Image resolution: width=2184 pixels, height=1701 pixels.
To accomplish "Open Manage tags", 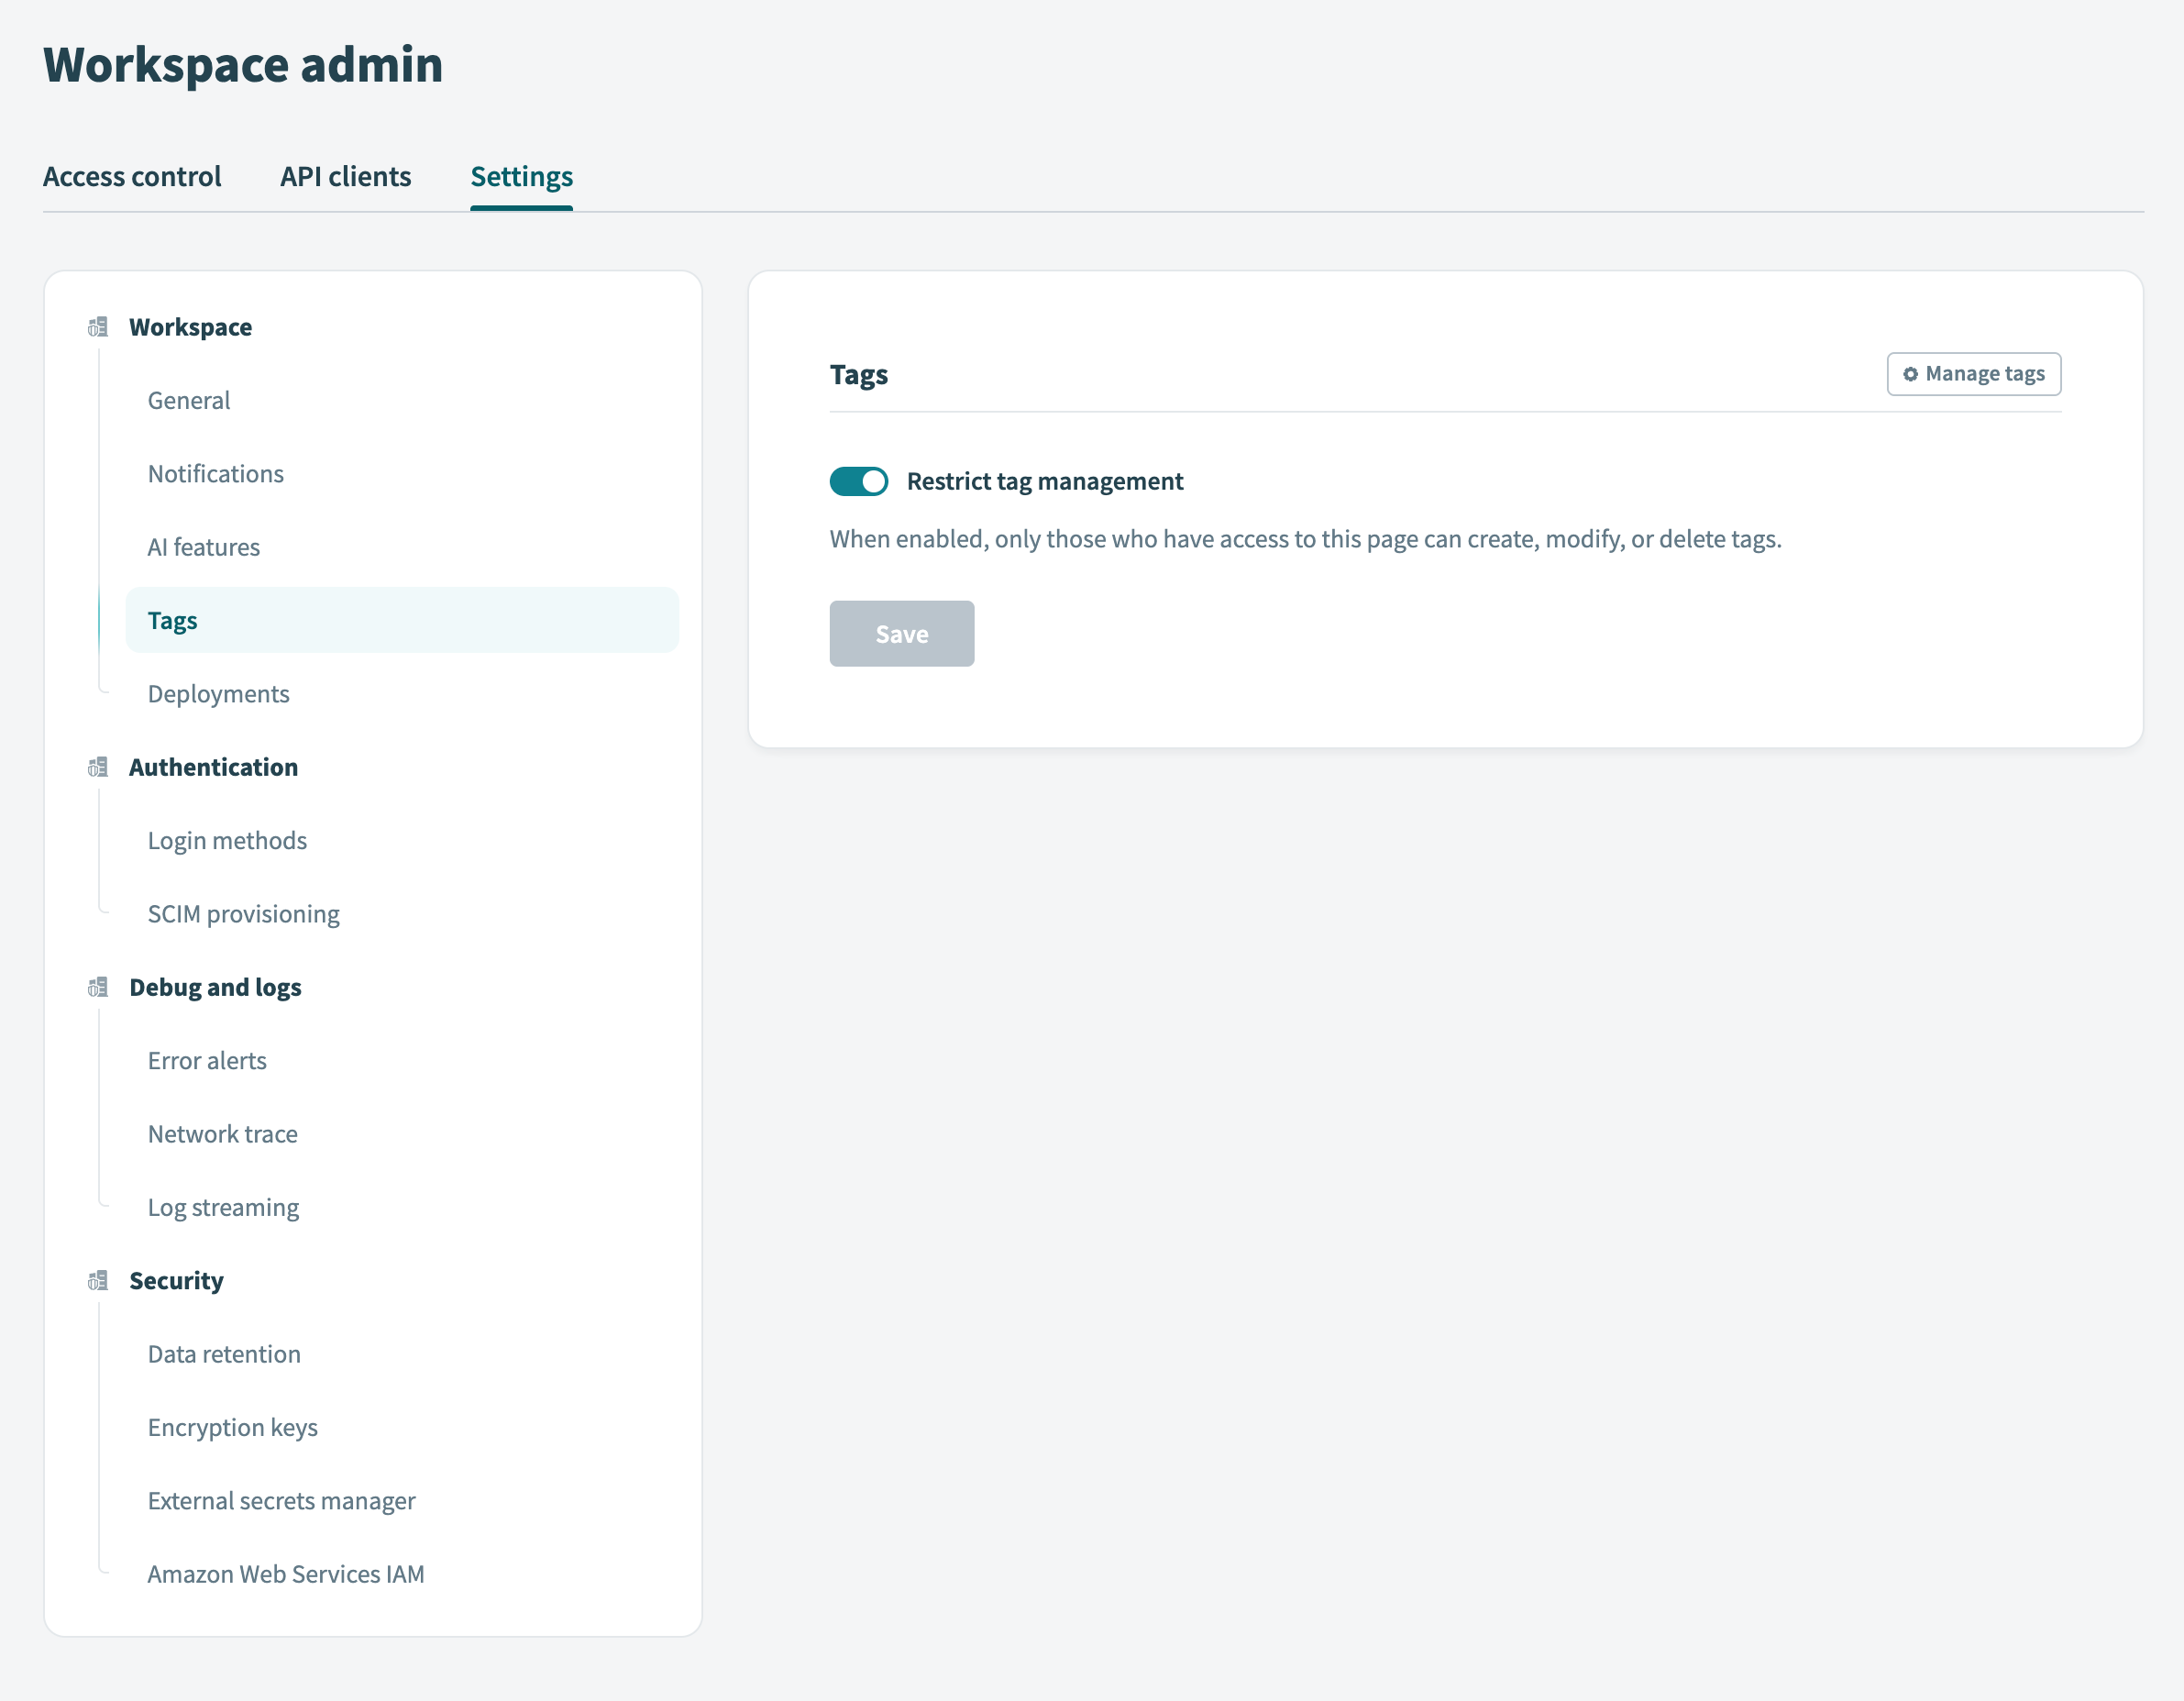I will (1973, 373).
